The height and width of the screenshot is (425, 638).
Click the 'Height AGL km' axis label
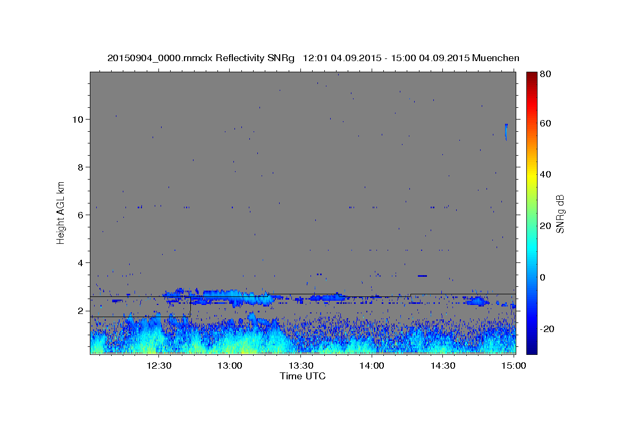61,212
